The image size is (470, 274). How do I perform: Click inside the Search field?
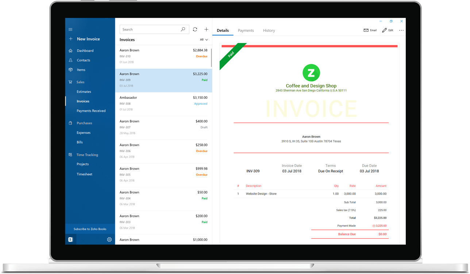150,29
